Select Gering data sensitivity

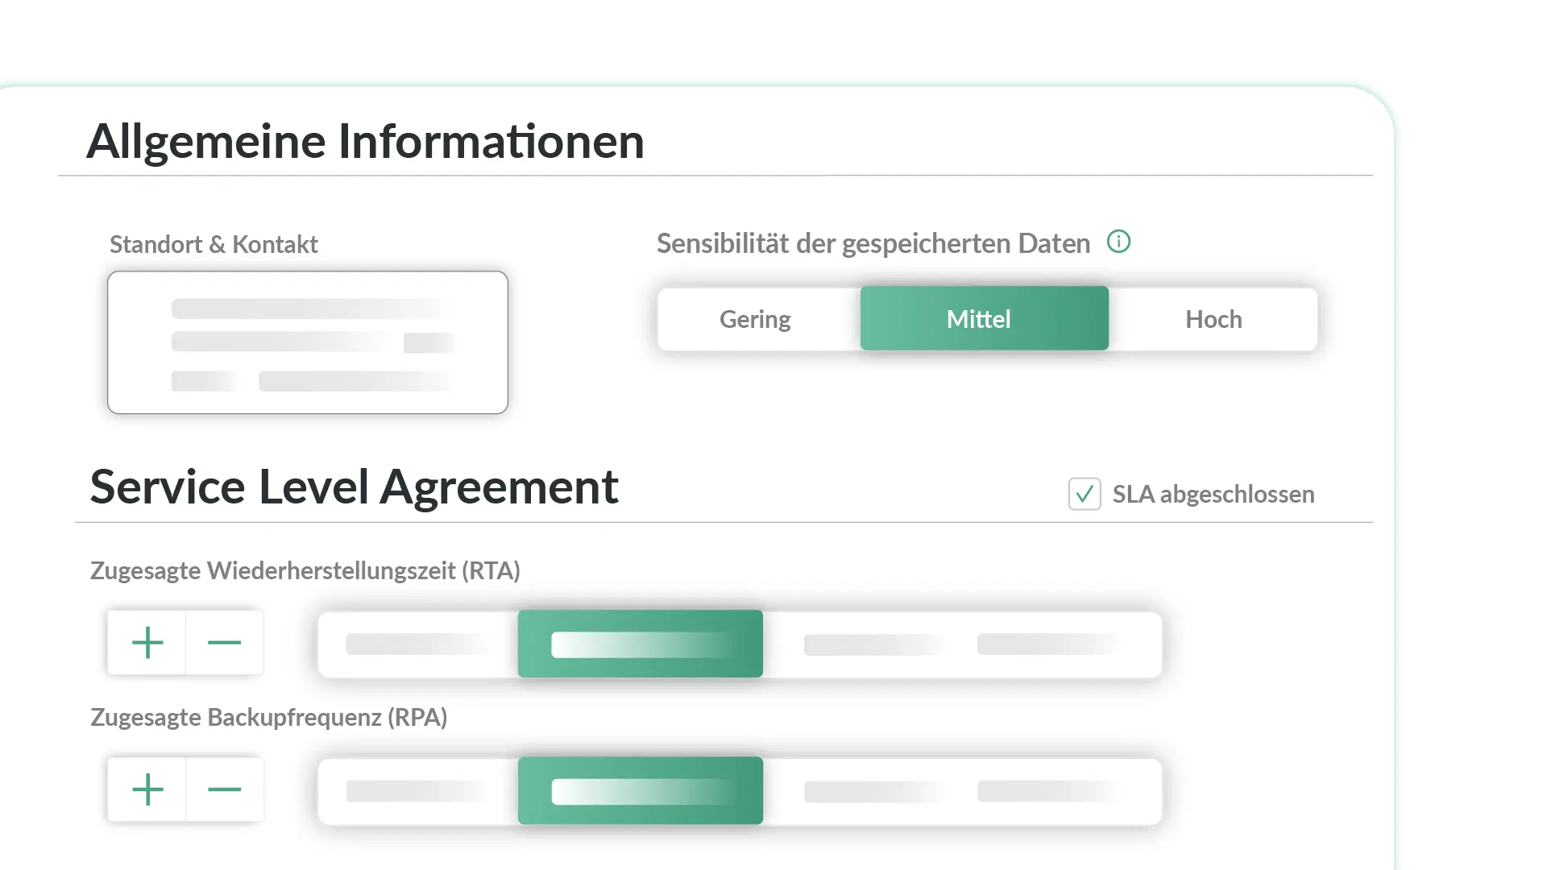(756, 319)
